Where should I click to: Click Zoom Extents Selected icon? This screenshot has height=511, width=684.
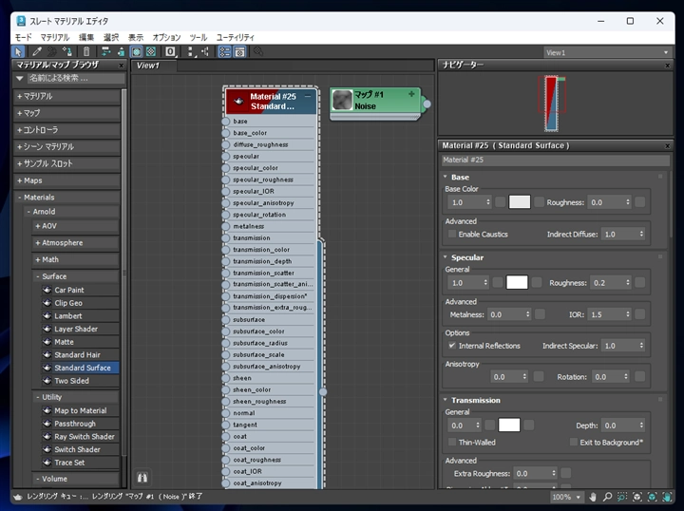tap(652, 497)
